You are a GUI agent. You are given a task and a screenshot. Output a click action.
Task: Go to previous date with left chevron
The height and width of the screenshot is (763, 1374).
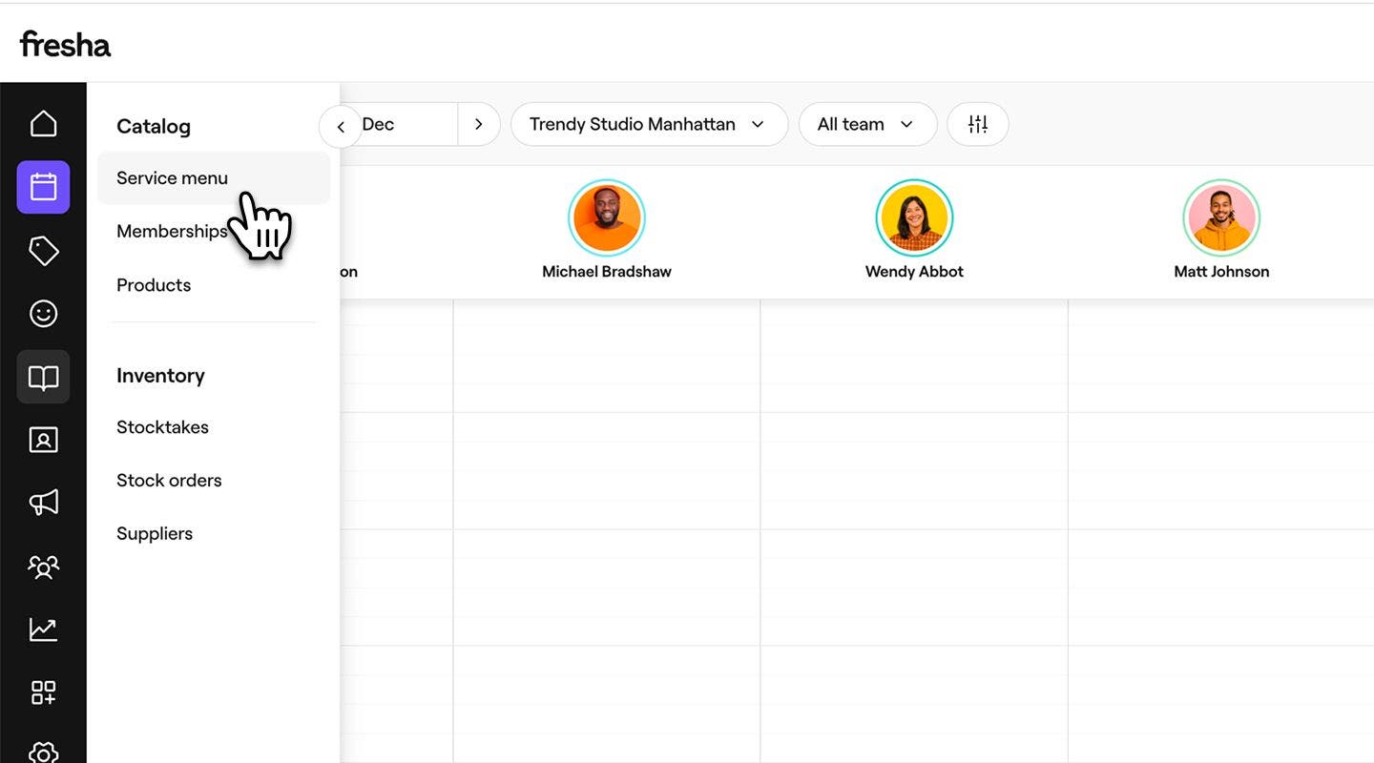click(x=341, y=127)
